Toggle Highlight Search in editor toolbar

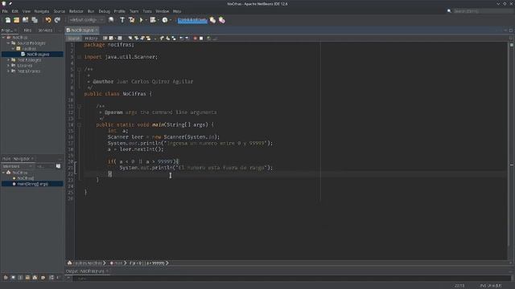(148, 39)
